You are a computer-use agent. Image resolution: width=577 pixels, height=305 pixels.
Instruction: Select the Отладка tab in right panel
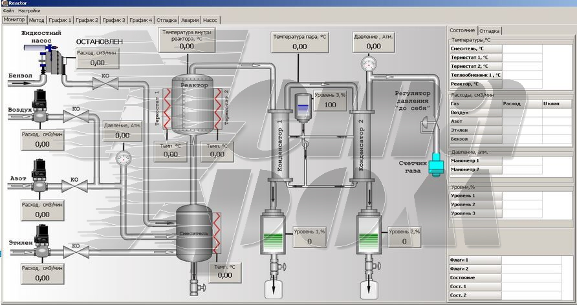tap(490, 30)
